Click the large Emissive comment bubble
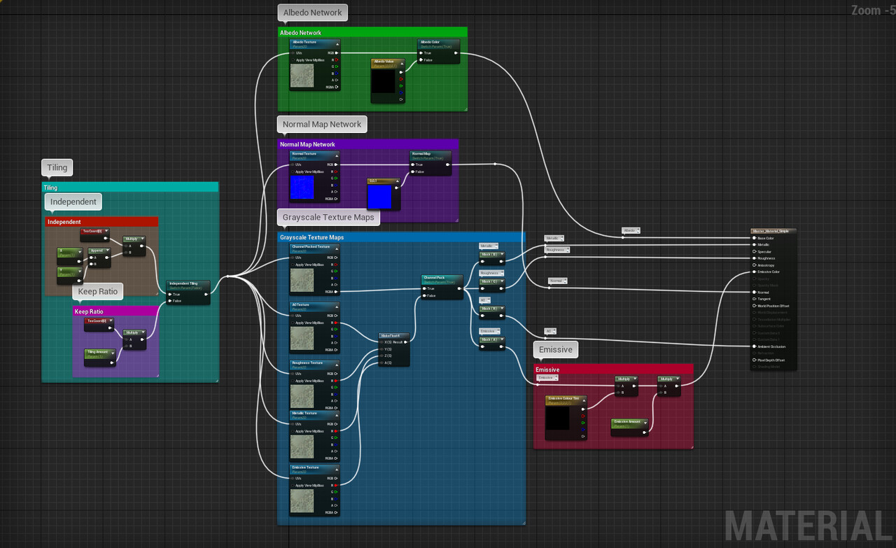The width and height of the screenshot is (896, 548). click(x=556, y=350)
